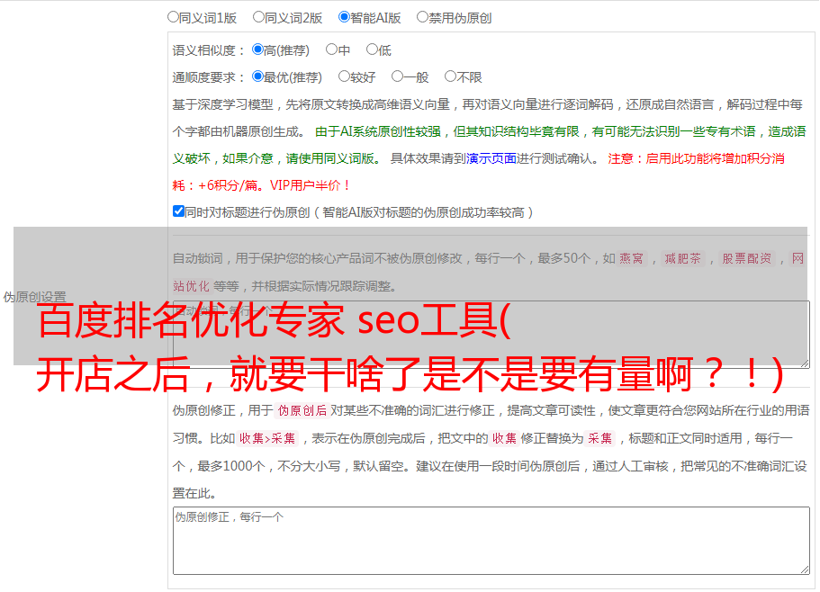Viewport: 820px width, 592px height.
Task: Select the 同义词1版 radio option
Action: [x=174, y=17]
